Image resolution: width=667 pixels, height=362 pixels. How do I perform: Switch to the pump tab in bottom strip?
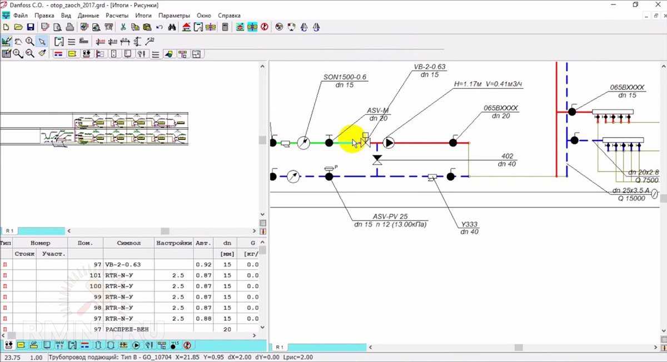click(x=136, y=345)
